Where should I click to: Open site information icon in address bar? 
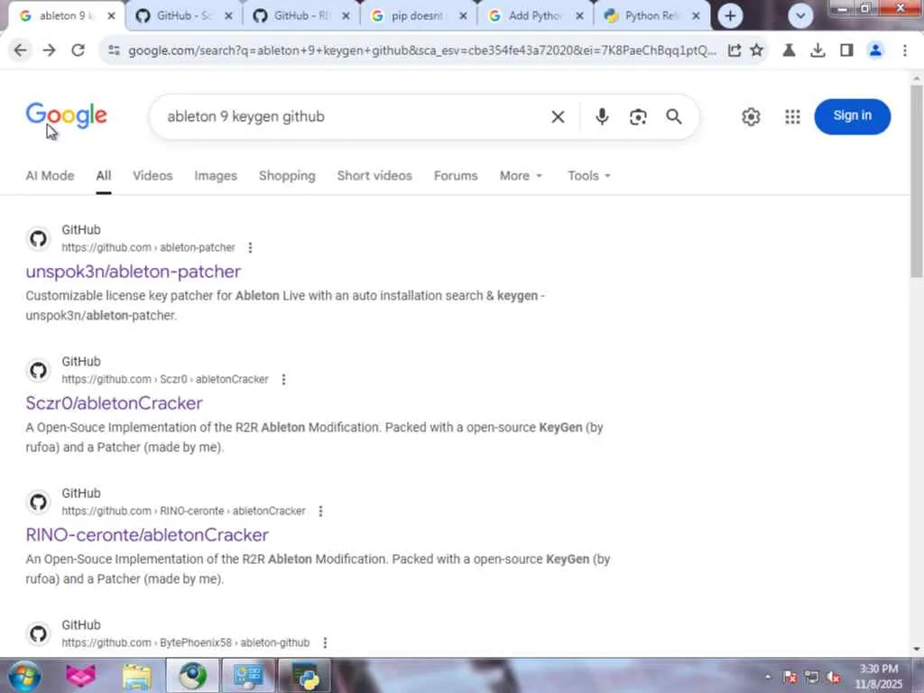coord(114,51)
